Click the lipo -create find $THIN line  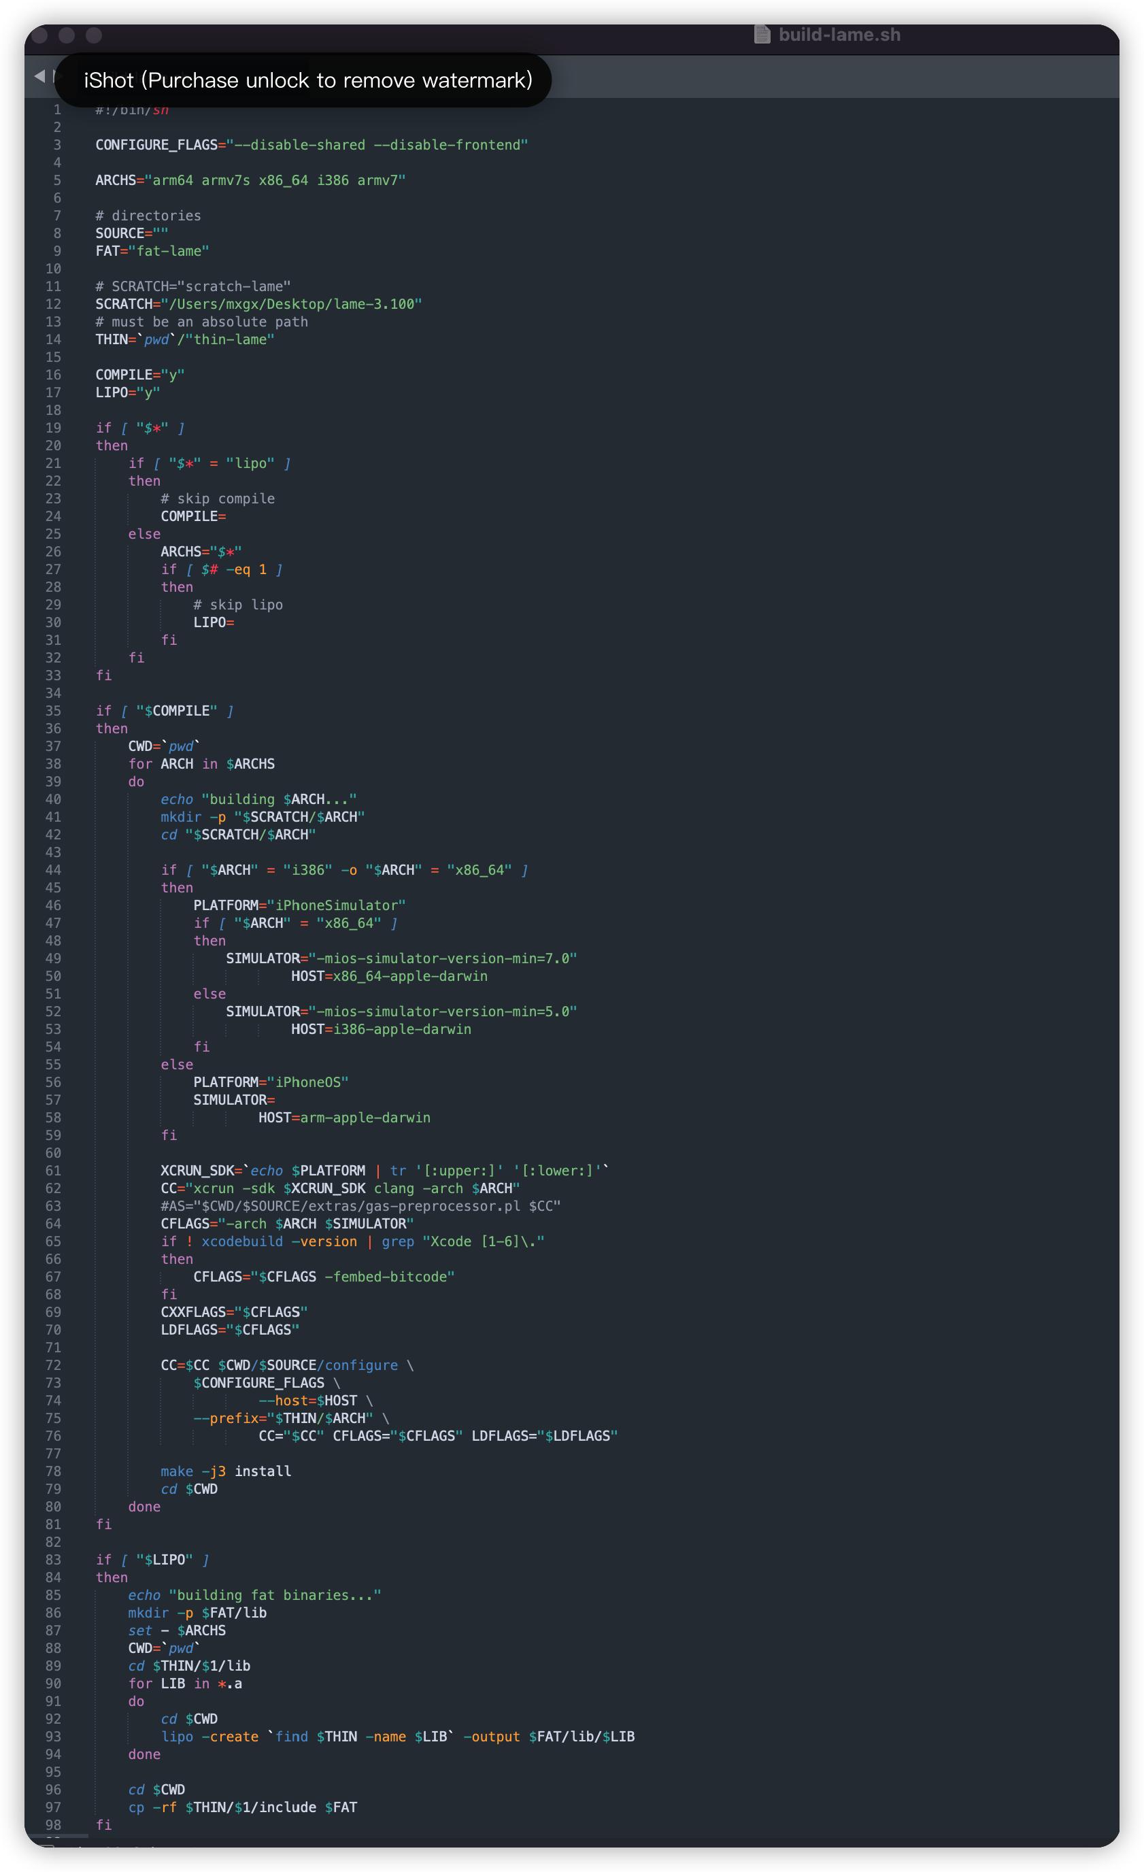(x=397, y=1737)
